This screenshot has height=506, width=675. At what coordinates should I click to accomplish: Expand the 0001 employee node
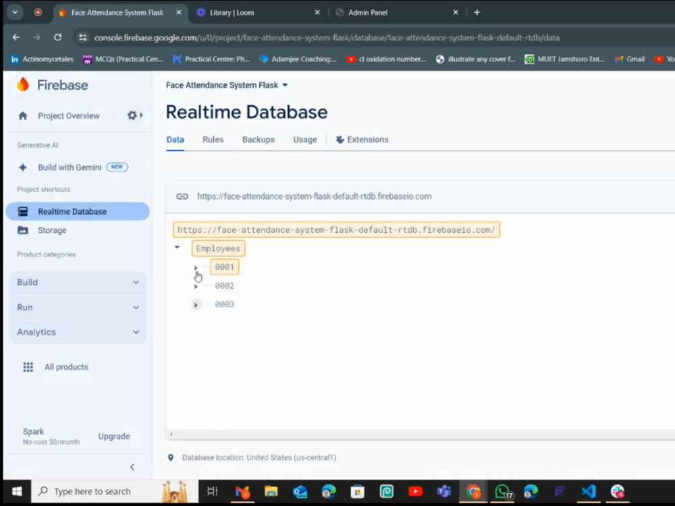pos(196,267)
